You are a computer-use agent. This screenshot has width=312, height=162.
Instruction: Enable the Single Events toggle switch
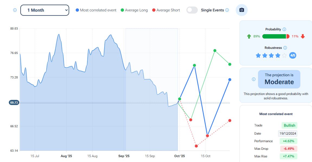coord(192,10)
